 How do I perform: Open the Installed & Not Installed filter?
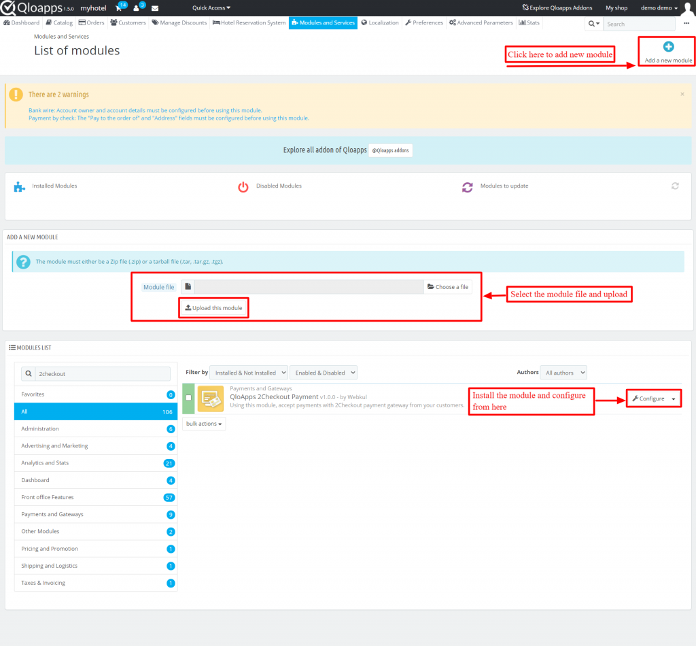(249, 373)
